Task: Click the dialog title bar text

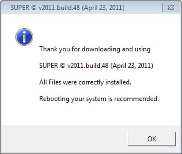Action: coord(67,8)
